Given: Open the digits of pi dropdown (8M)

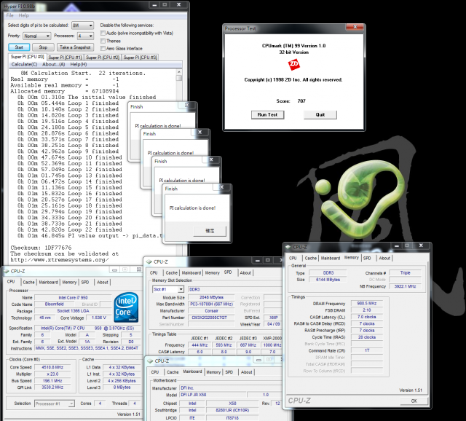Looking at the screenshot, I should click(x=82, y=25).
